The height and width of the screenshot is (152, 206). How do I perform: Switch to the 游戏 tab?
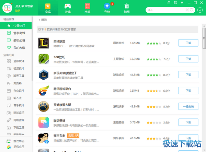click(68, 8)
